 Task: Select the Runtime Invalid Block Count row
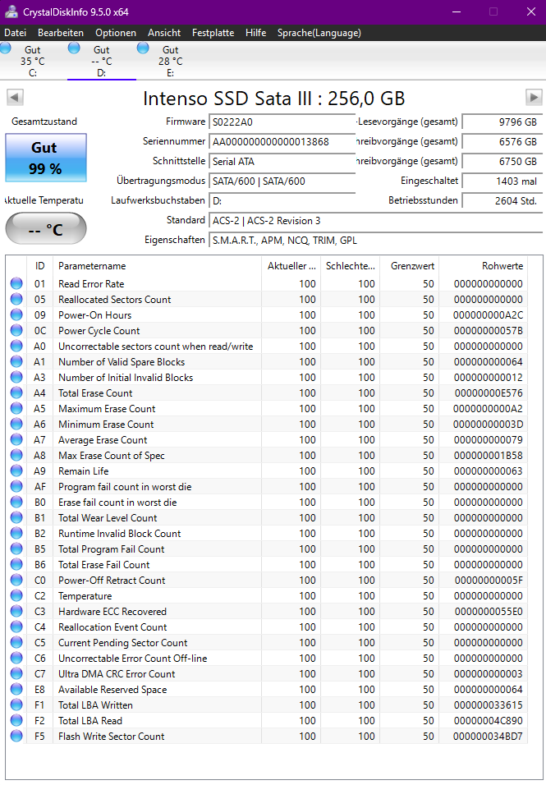[x=267, y=533]
